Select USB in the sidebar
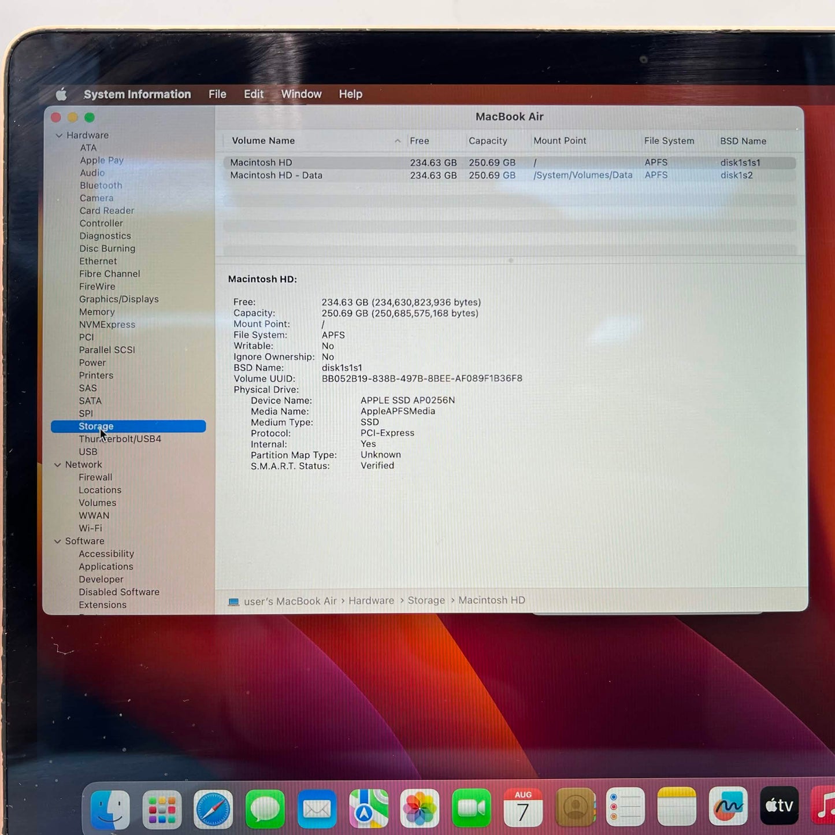Image resolution: width=835 pixels, height=835 pixels. point(88,452)
